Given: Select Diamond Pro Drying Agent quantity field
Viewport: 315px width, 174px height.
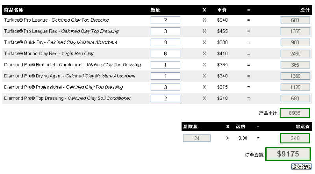Looking at the screenshot, I should point(165,76).
